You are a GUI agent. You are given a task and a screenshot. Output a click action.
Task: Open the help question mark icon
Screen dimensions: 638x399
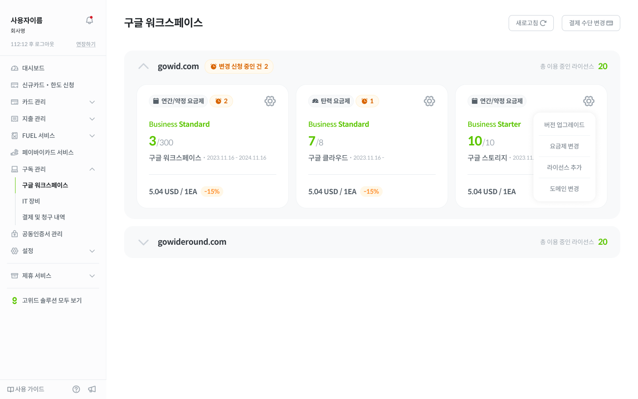[x=76, y=389]
